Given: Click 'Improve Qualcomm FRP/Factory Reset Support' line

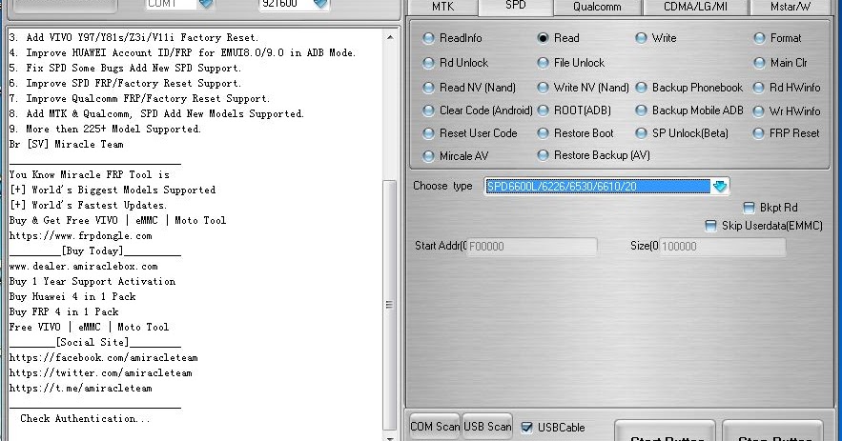Looking at the screenshot, I should (139, 99).
